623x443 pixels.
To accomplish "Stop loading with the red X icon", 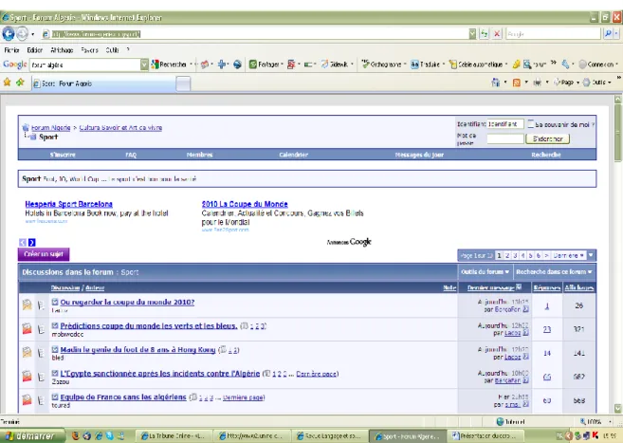I will tap(497, 34).
